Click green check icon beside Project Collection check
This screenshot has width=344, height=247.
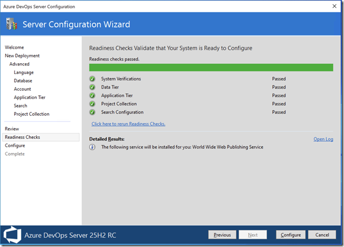click(x=92, y=104)
